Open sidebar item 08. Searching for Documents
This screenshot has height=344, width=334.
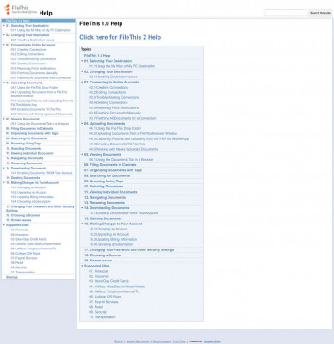[x=27, y=138]
